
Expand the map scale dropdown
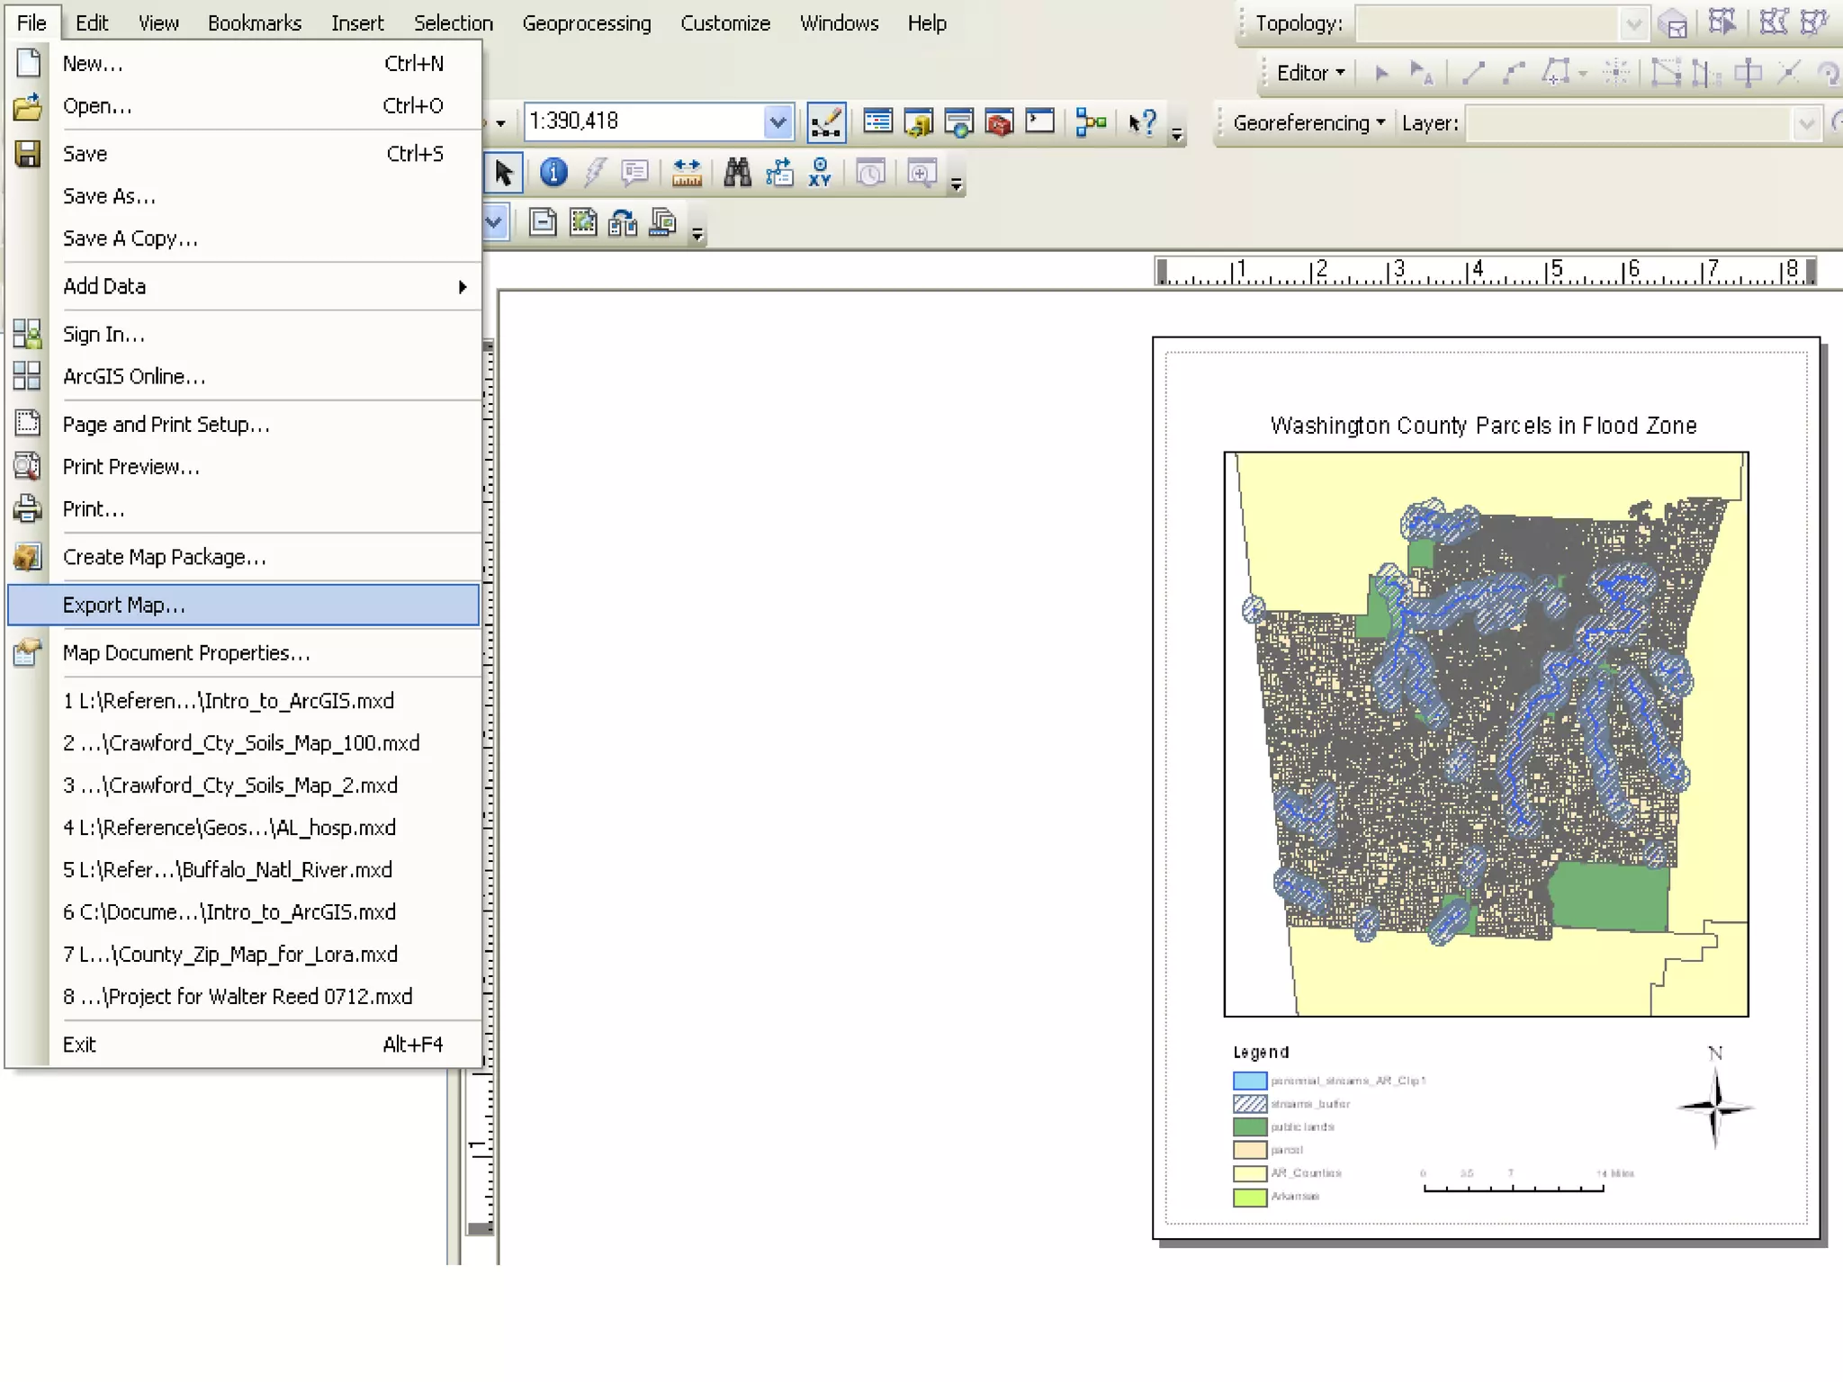(777, 121)
